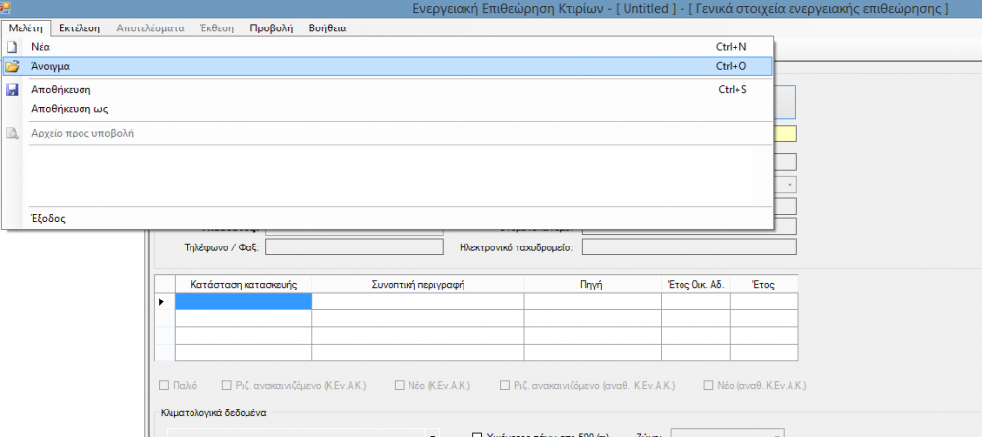982x437 pixels.
Task: Click the floppy disk icon beside Αποθήκευση
Action: (x=12, y=90)
